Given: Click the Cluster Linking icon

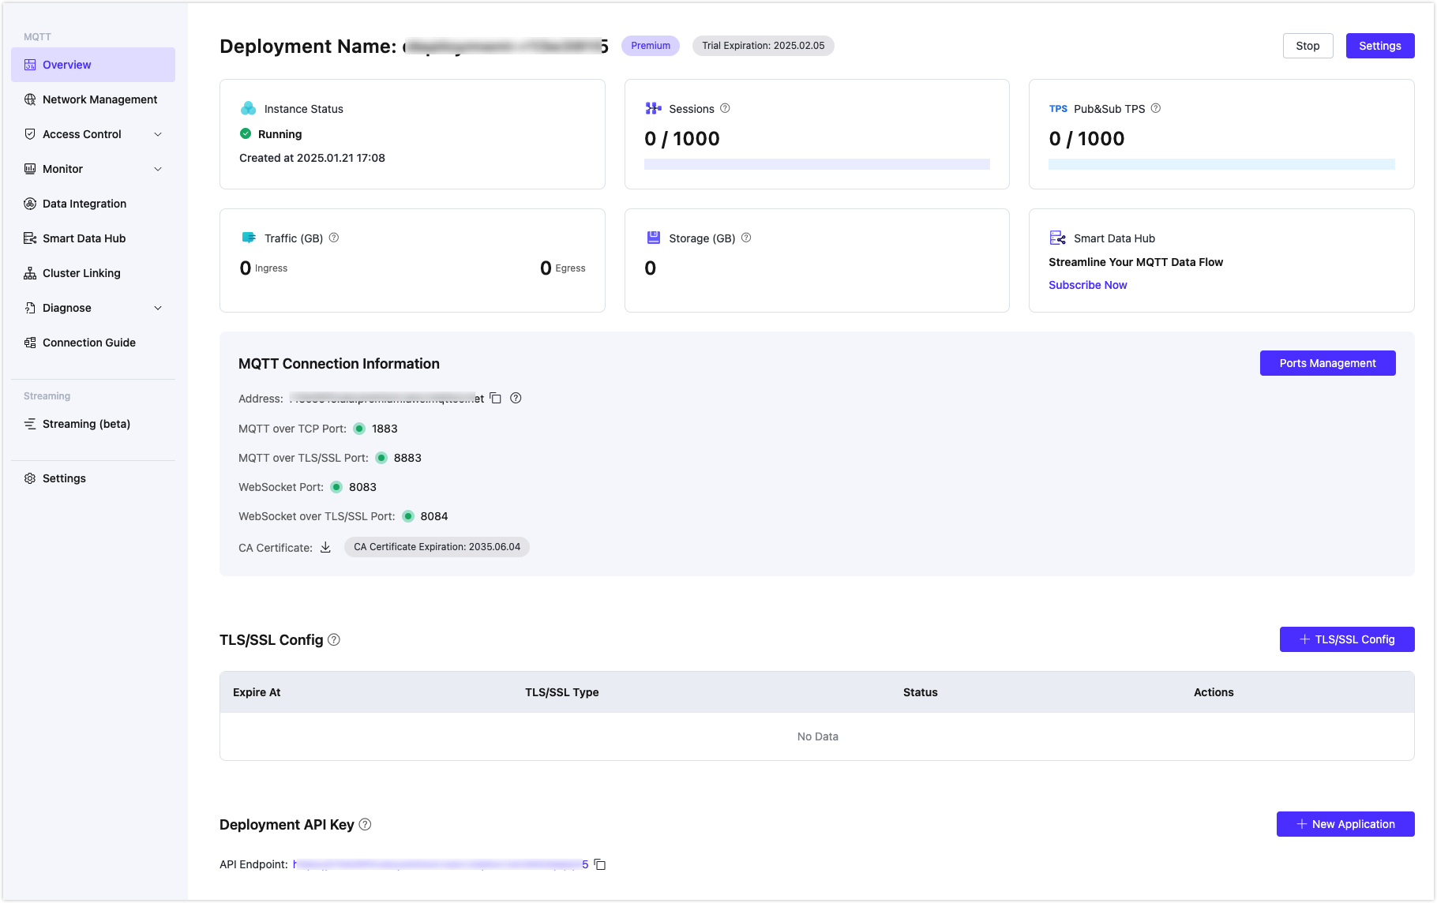Looking at the screenshot, I should click(x=30, y=273).
